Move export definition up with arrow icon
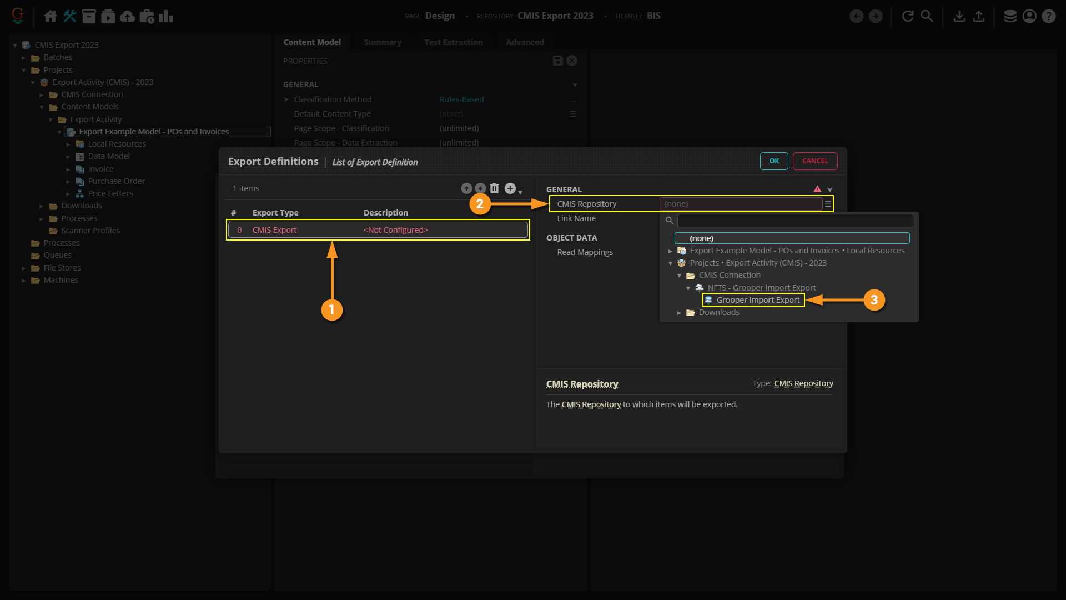The width and height of the screenshot is (1066, 600). pos(466,188)
